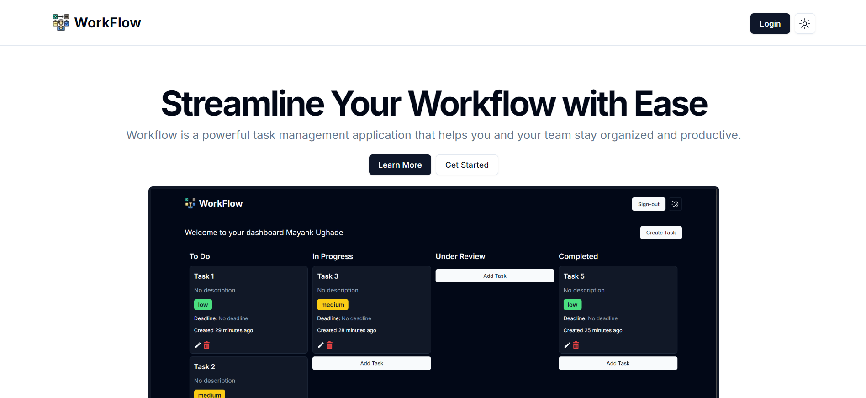Click the Sign-out button
The width and height of the screenshot is (866, 398).
(x=648, y=204)
